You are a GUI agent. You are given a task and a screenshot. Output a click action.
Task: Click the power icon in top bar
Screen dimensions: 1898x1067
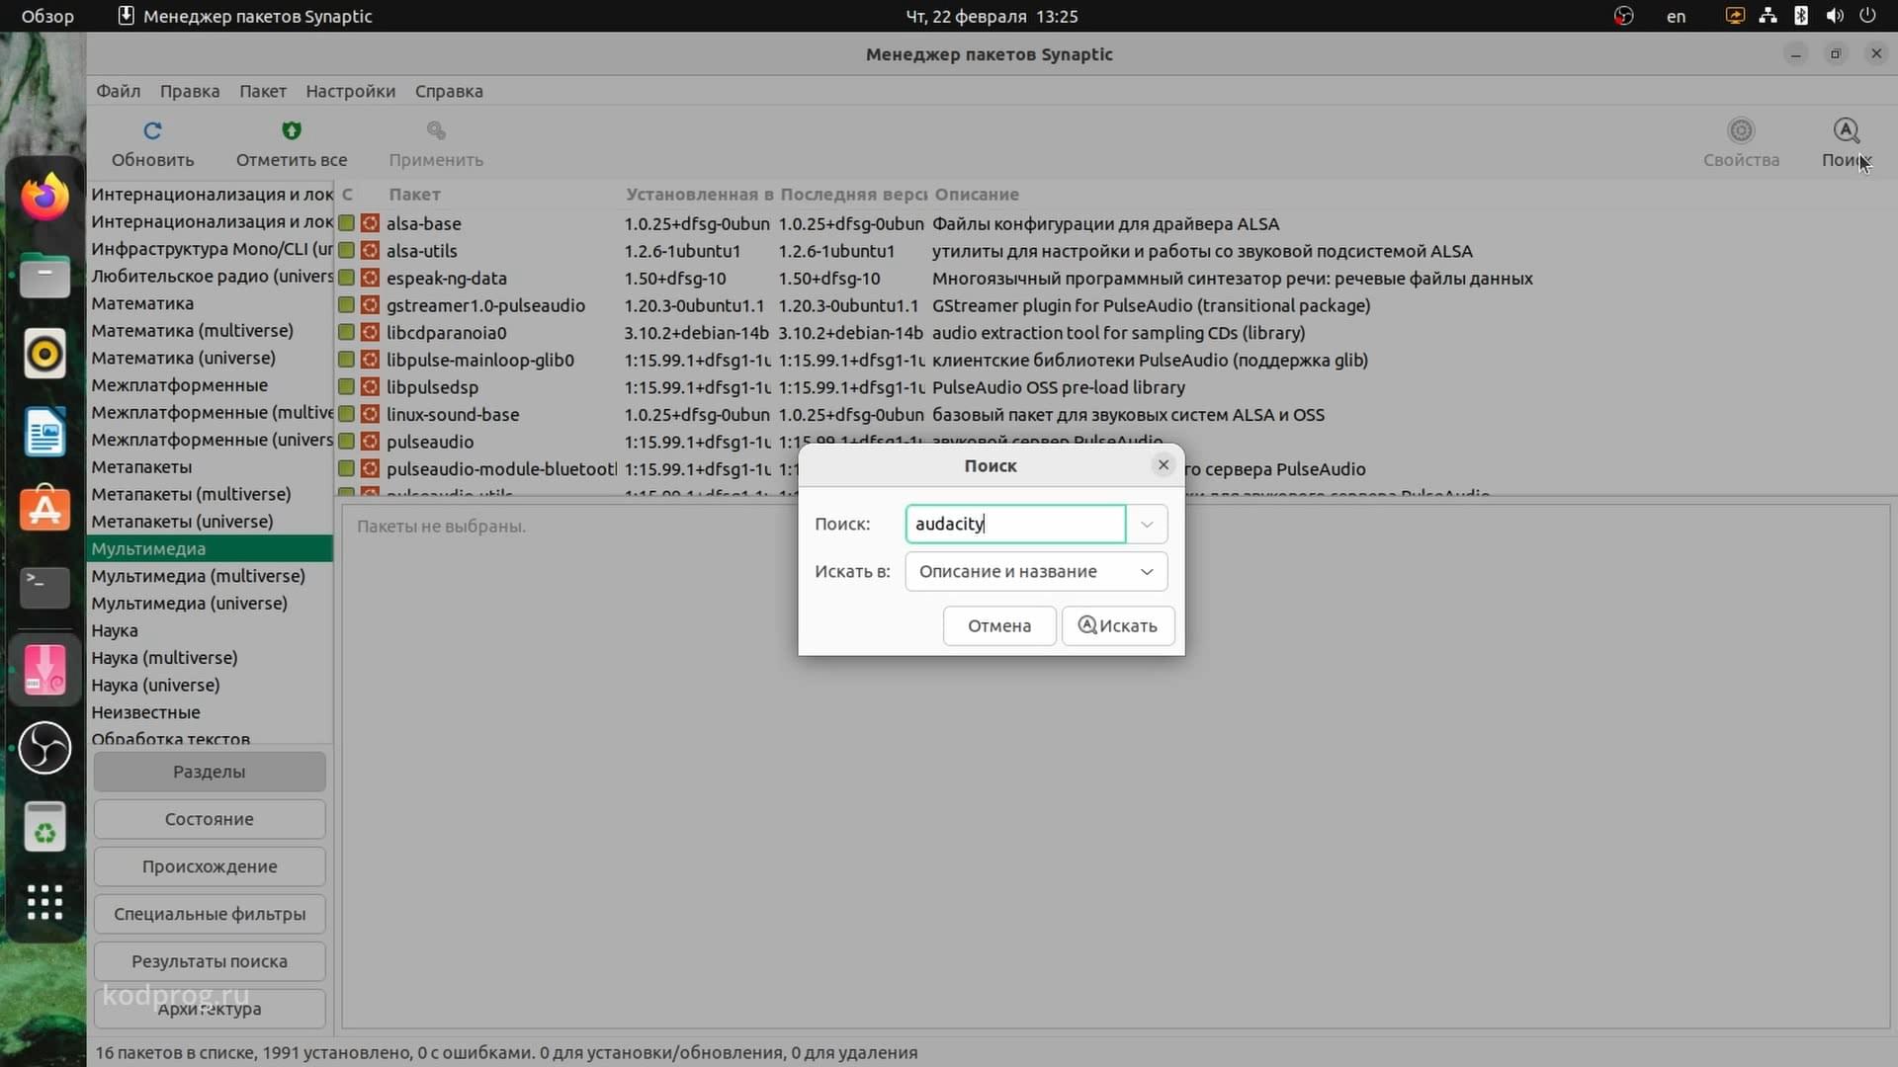1867,16
